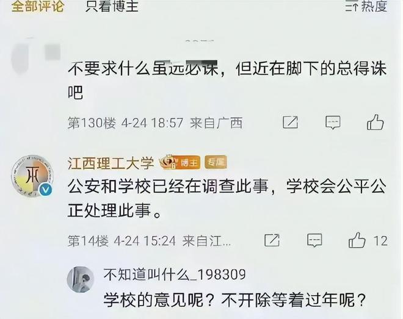The width and height of the screenshot is (403, 319).
Task: Open 江西理工大学 profile avatar
Action: pos(32,176)
